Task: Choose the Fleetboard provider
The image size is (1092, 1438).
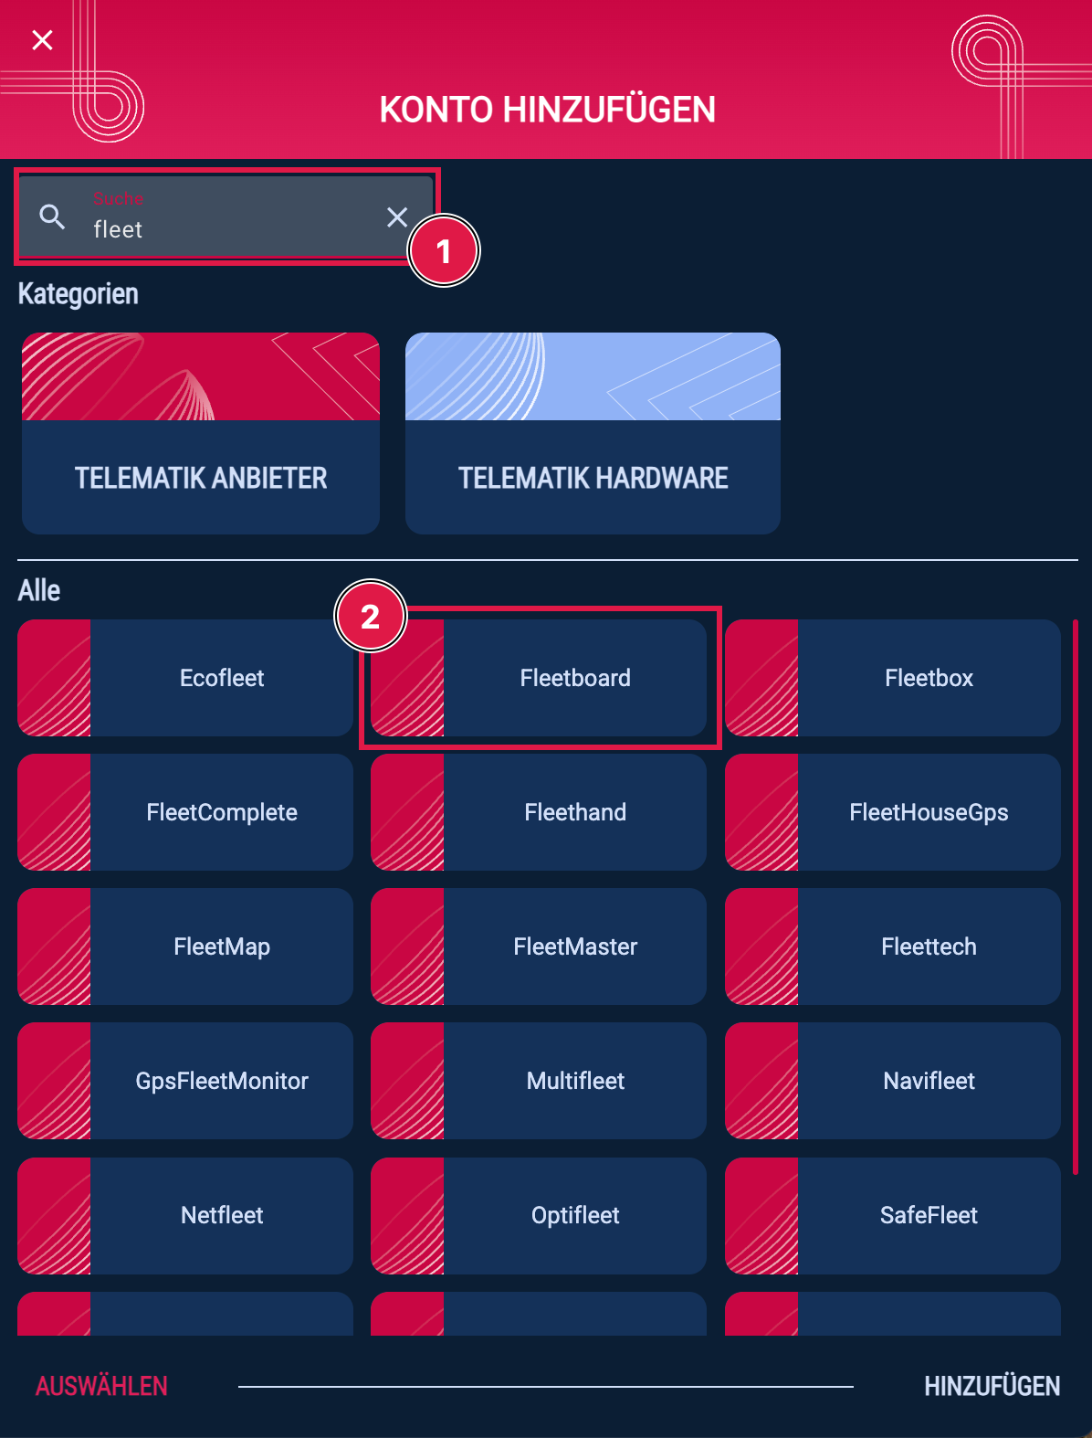Action: click(x=574, y=678)
